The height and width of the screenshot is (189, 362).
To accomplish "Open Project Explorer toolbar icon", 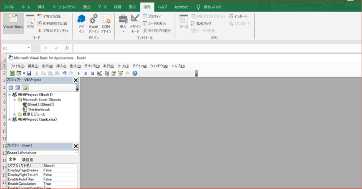I will coord(107,74).
